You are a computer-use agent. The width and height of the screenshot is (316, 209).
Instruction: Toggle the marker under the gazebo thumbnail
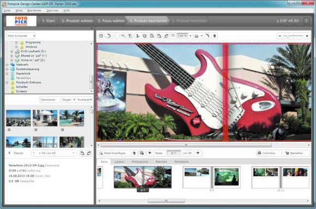point(35,130)
